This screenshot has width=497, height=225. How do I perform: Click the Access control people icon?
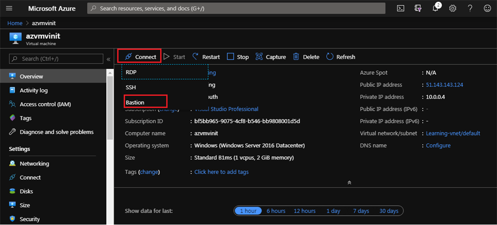pos(12,104)
